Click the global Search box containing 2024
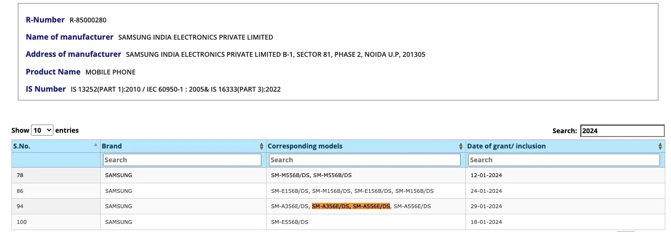Screen dimensions: 671x232 (622, 130)
